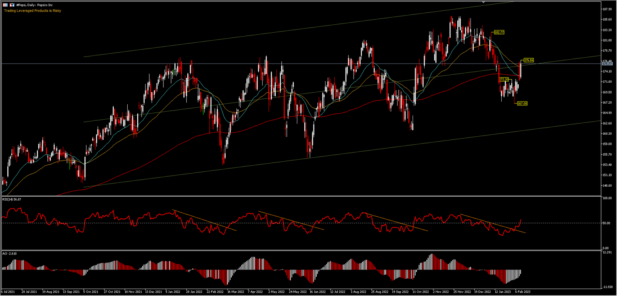617x296 pixels.
Task: Click the 148.80 level on price scale
Action: click(607, 186)
